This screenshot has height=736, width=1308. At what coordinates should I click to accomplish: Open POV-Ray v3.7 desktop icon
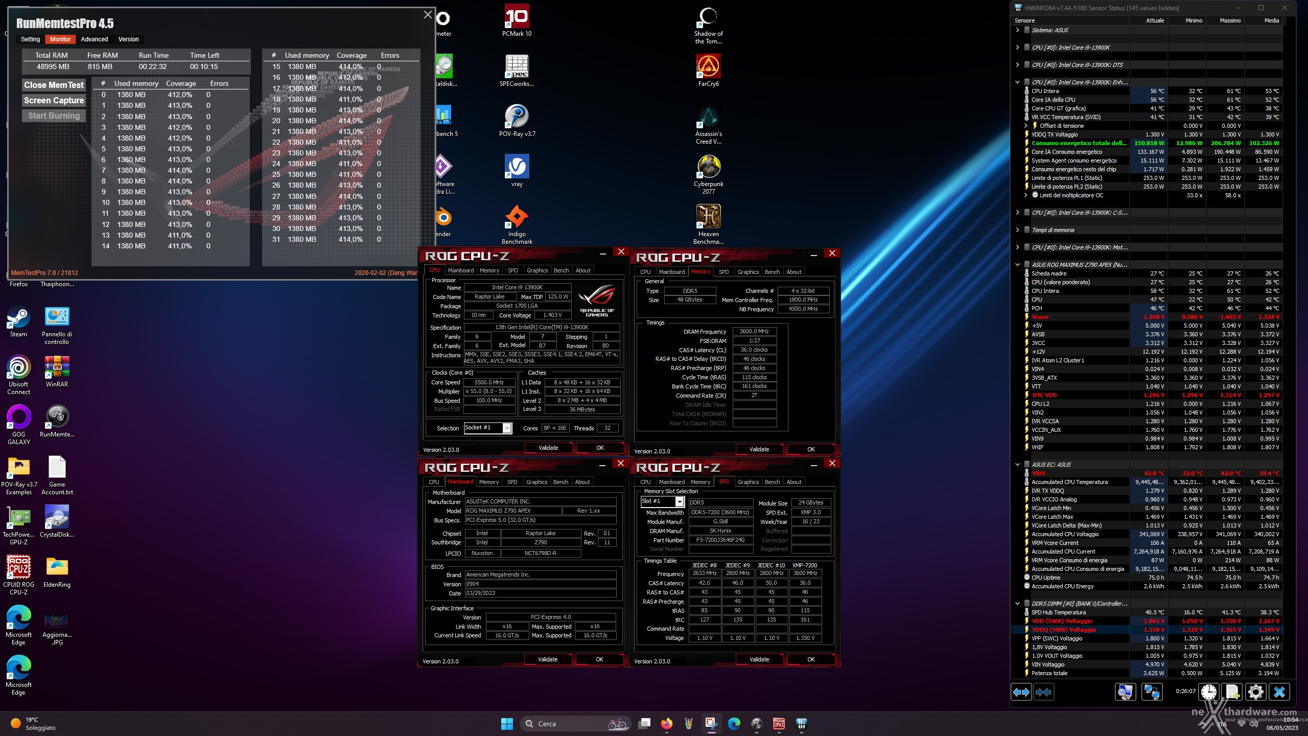pyautogui.click(x=517, y=121)
